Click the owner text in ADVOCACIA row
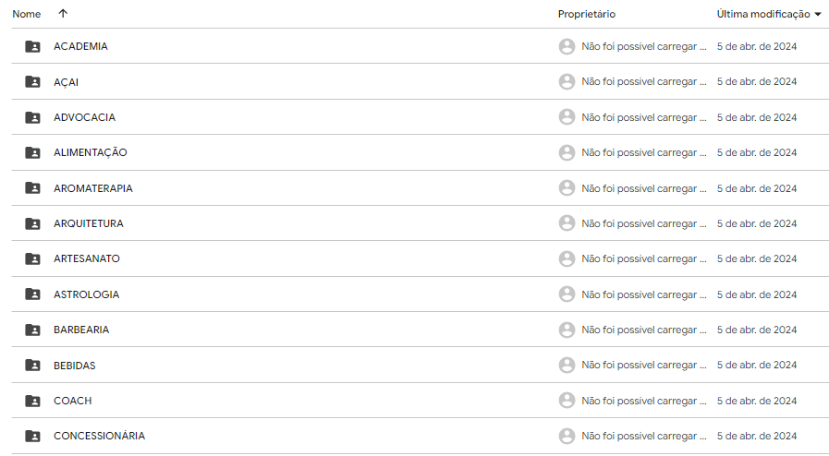829x456 pixels. pos(644,117)
